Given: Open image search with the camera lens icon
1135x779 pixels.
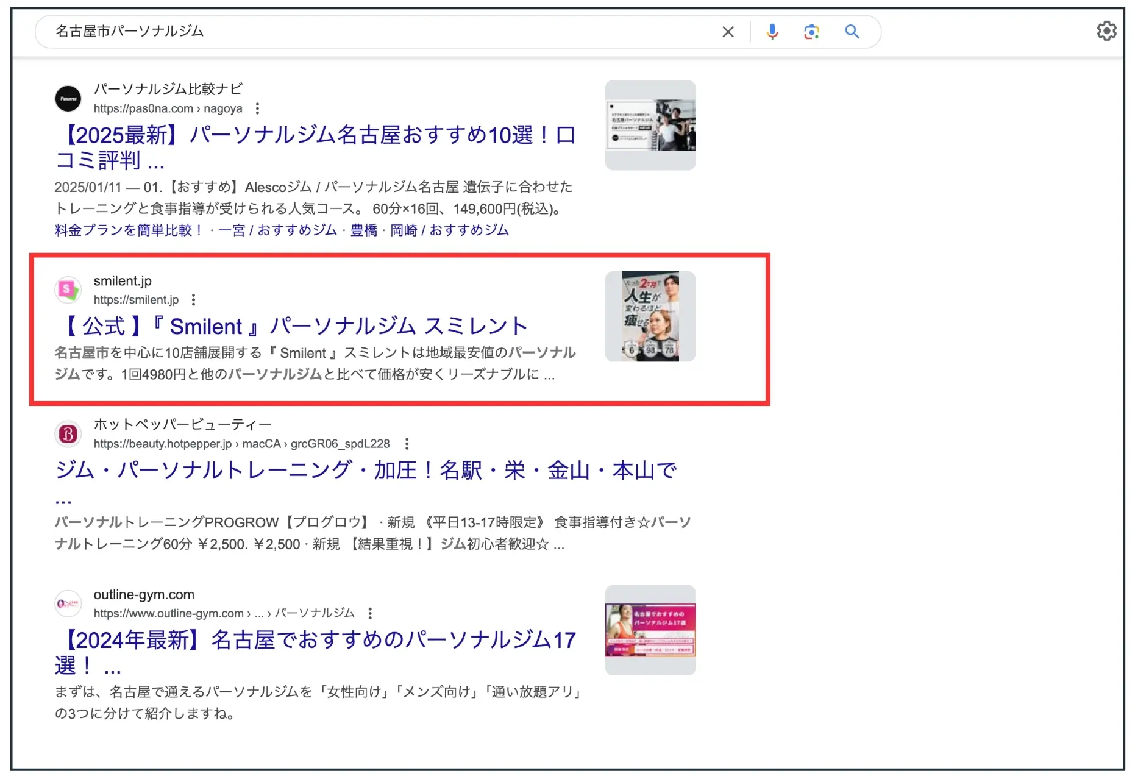Looking at the screenshot, I should (x=811, y=32).
